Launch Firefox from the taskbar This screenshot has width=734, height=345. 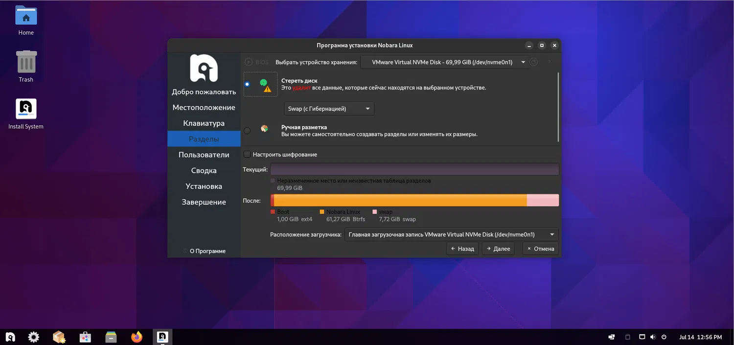click(x=137, y=337)
